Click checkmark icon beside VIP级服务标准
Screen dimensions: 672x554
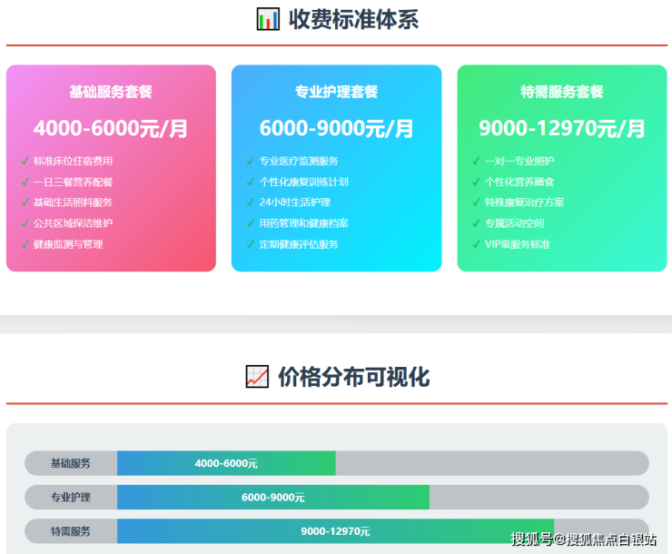476,244
